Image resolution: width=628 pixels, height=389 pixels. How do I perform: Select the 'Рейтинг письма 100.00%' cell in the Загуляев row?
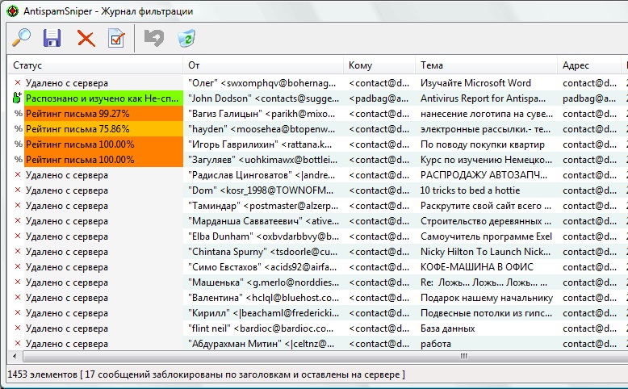[104, 160]
